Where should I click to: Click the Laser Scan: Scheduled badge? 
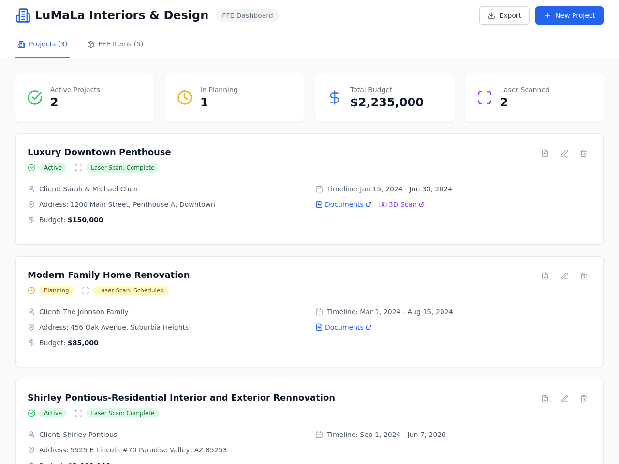131,290
